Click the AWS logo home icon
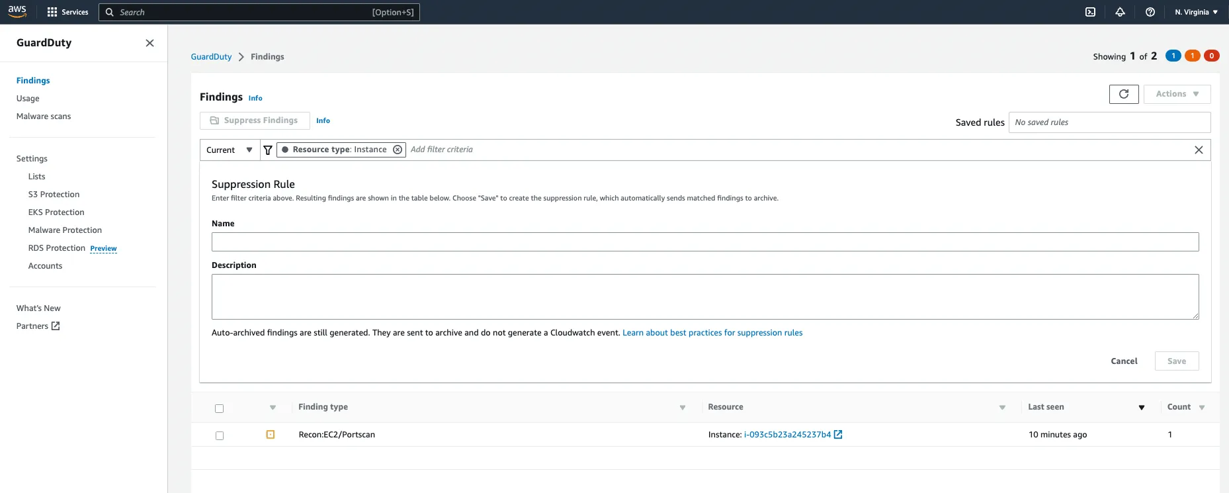The image size is (1229, 493). [x=17, y=11]
